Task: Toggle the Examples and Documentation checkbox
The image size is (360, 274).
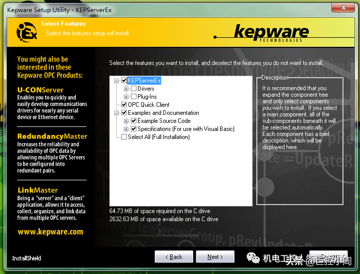Action: click(124, 113)
